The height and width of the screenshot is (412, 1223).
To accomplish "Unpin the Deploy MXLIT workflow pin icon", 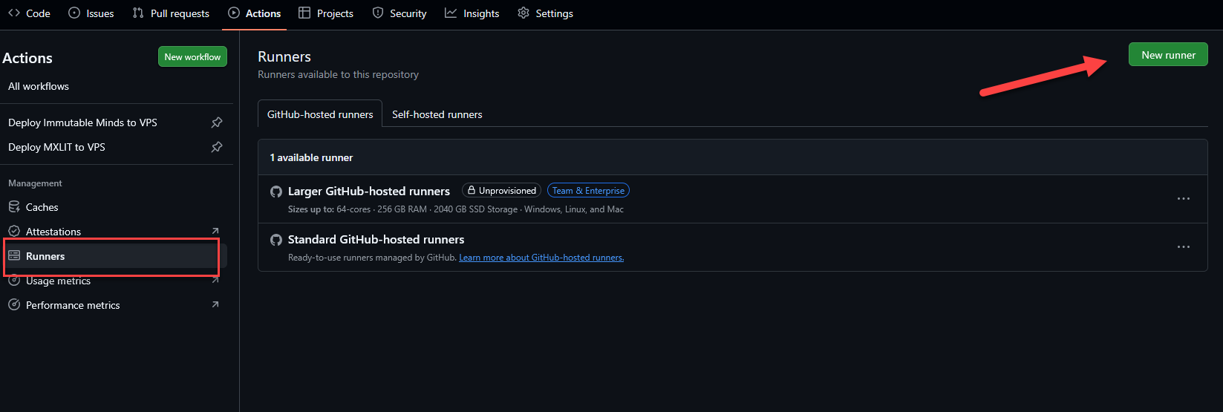I will click(217, 147).
